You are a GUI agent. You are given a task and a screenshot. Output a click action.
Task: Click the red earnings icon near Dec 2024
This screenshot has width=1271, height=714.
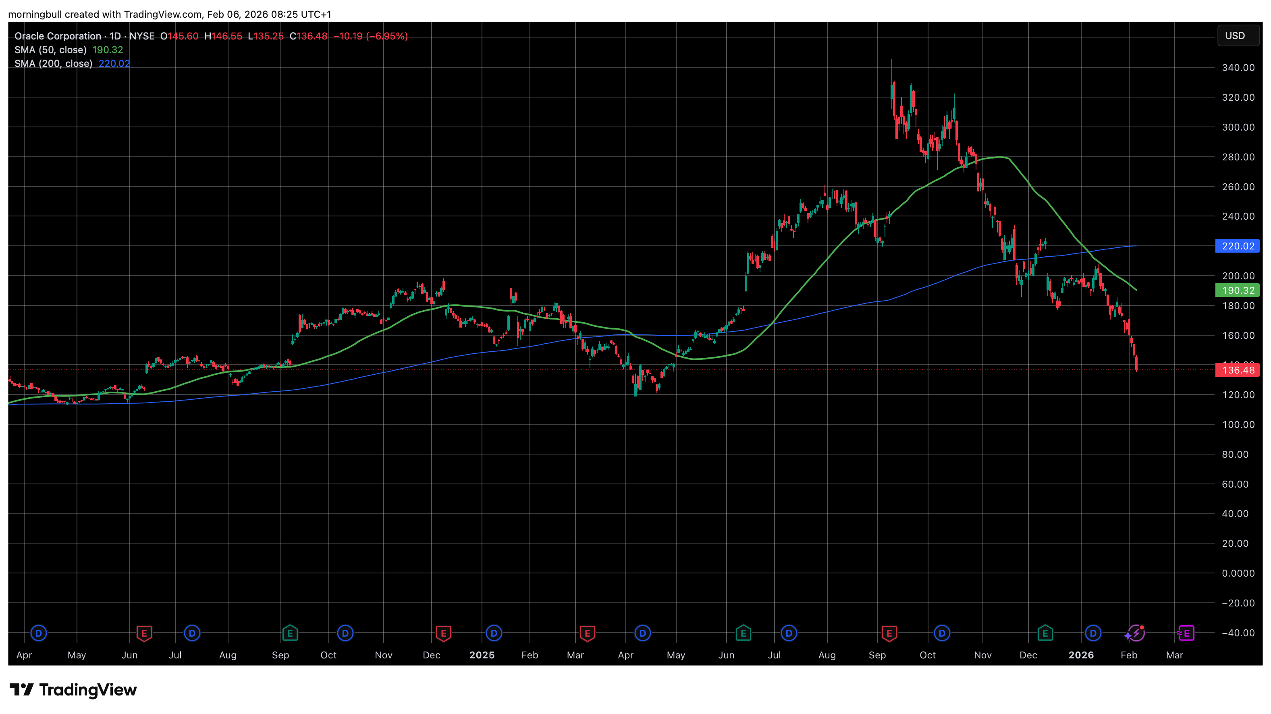point(444,633)
